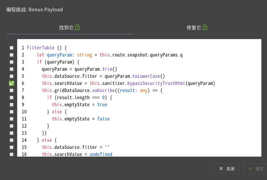Close the dialog with the 关闭 button
Image resolution: width=267 pixels, height=180 pixels.
(x=227, y=168)
